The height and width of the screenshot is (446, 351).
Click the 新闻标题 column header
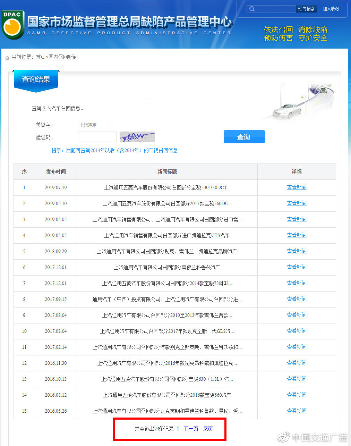pos(167,171)
